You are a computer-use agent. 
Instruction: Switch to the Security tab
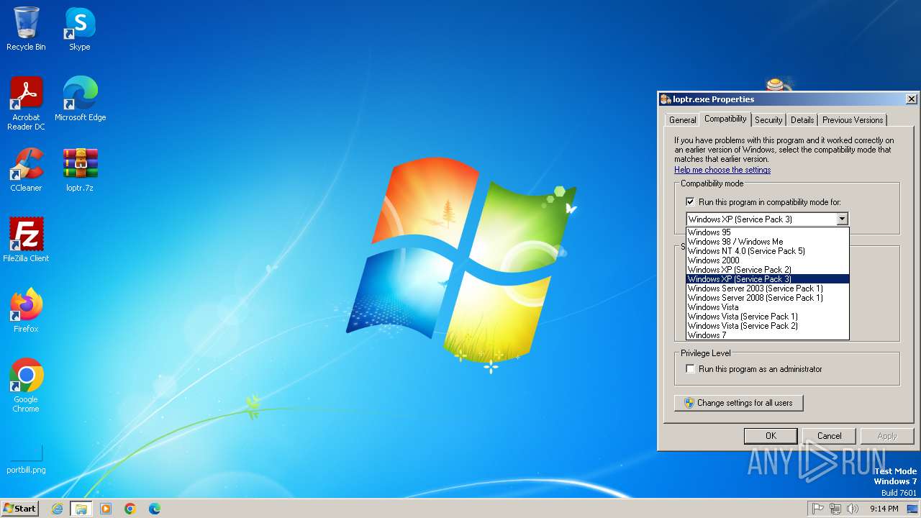click(768, 120)
